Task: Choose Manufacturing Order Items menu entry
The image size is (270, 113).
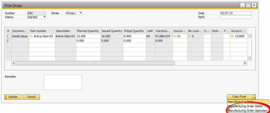Action: (244, 106)
